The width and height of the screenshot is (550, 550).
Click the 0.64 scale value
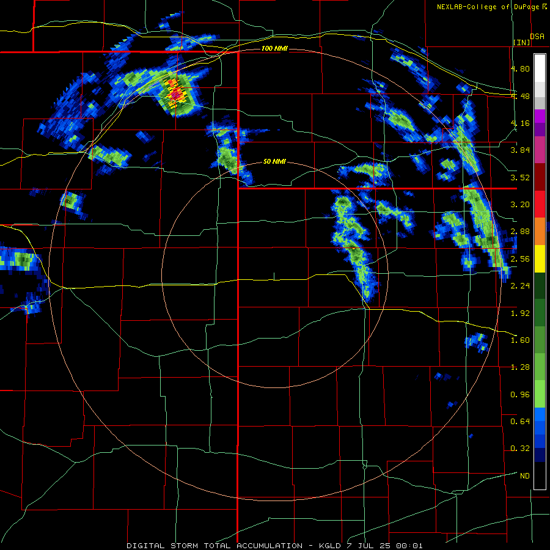pyautogui.click(x=520, y=422)
